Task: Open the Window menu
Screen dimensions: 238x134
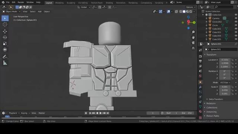Action: point(30,3)
